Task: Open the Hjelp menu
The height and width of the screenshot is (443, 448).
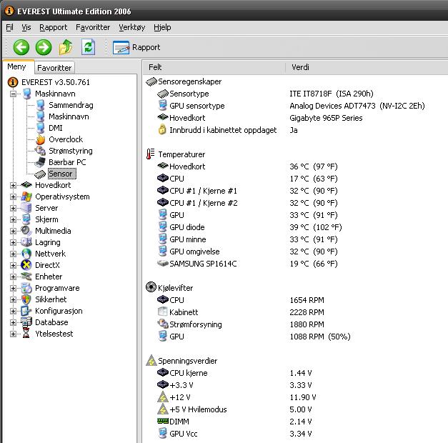Action: 162,27
